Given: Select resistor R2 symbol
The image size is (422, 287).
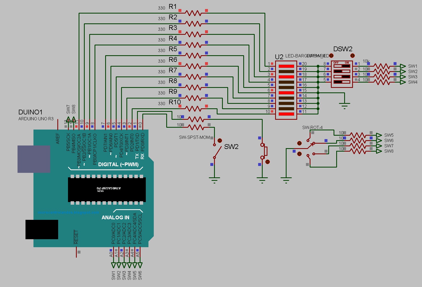Looking at the screenshot, I should (193, 24).
